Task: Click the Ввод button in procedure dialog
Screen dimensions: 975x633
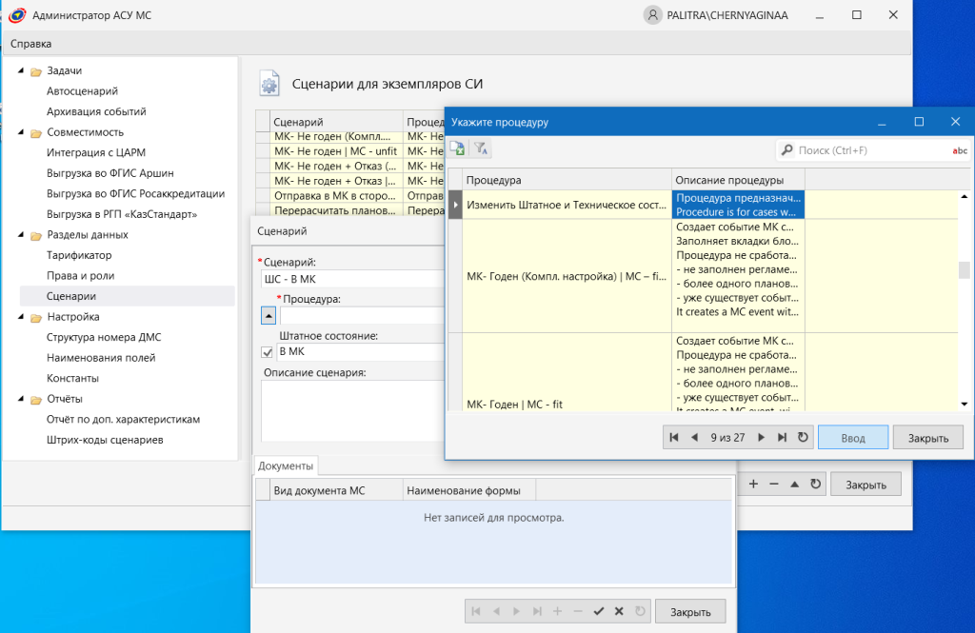Action: tap(853, 438)
